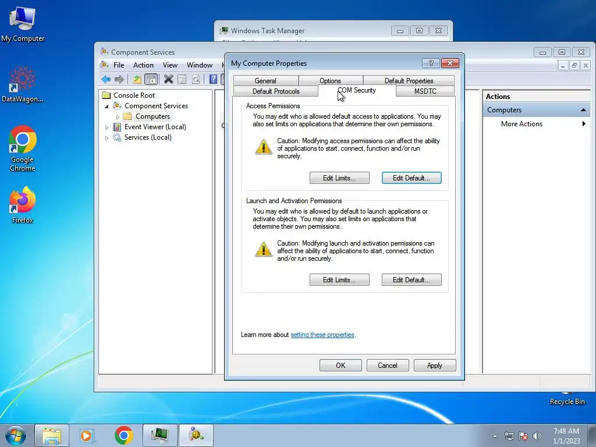
Task: Switch to the Options tab
Action: [x=331, y=80]
